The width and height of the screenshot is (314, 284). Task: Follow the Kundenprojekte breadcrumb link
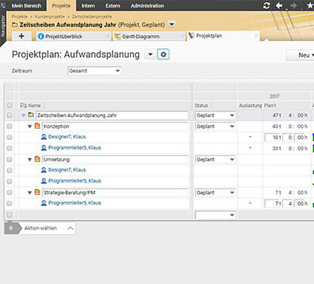pos(50,17)
